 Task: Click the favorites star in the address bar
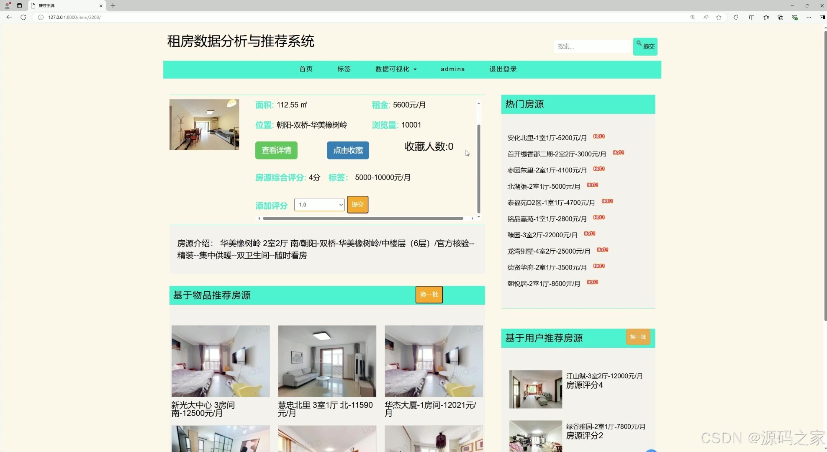point(719,17)
